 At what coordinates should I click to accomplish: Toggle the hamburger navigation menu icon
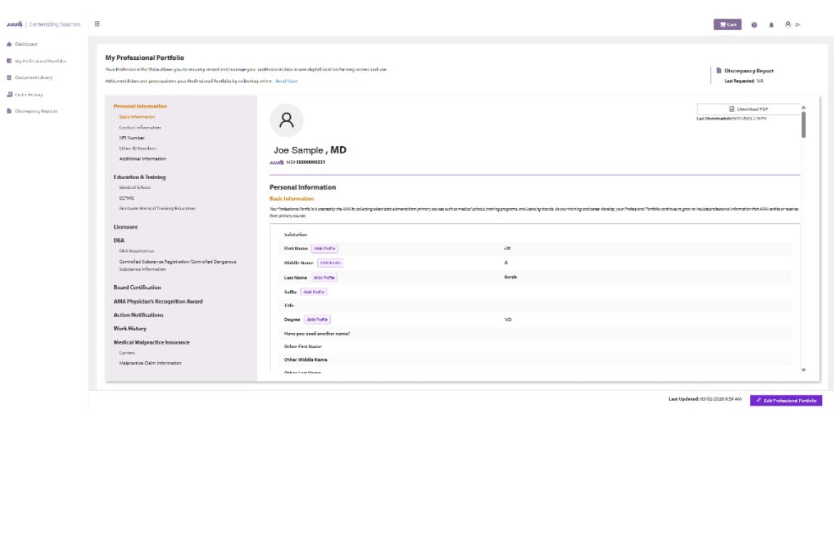(x=97, y=24)
